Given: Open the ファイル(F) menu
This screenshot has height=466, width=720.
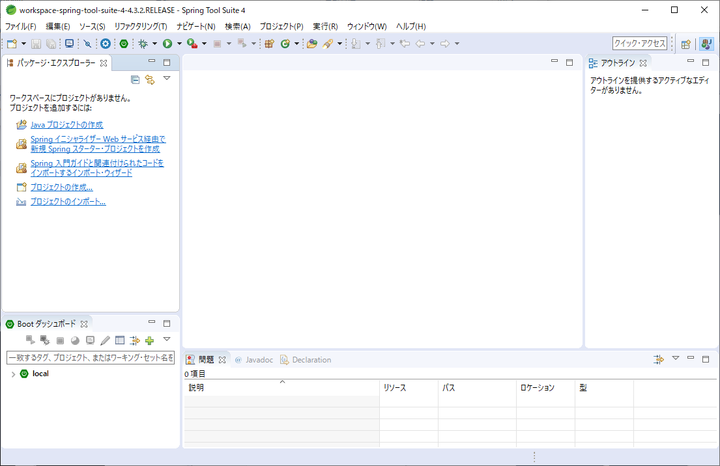Looking at the screenshot, I should click(x=21, y=27).
